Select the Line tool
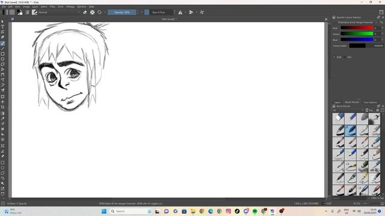Screen dimensions: 385x216 (x=2, y=49)
